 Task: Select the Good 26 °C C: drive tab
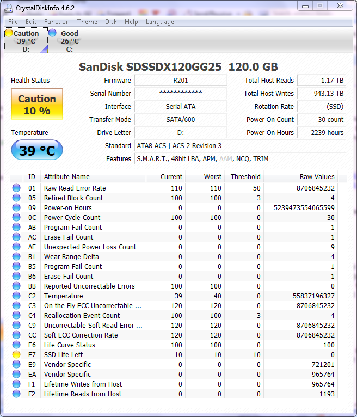coord(69,41)
